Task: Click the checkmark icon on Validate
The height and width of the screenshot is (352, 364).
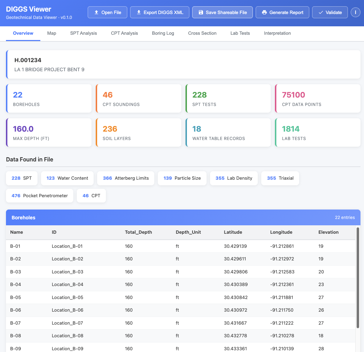Action: coord(321,12)
